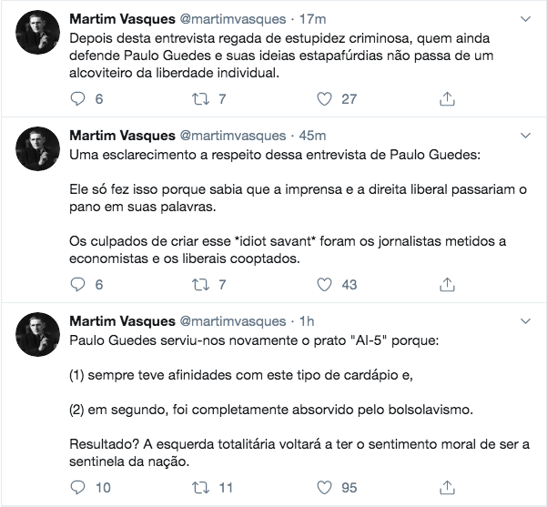The image size is (547, 507).
Task: Like the tweet with 95 likes
Action: [x=324, y=488]
